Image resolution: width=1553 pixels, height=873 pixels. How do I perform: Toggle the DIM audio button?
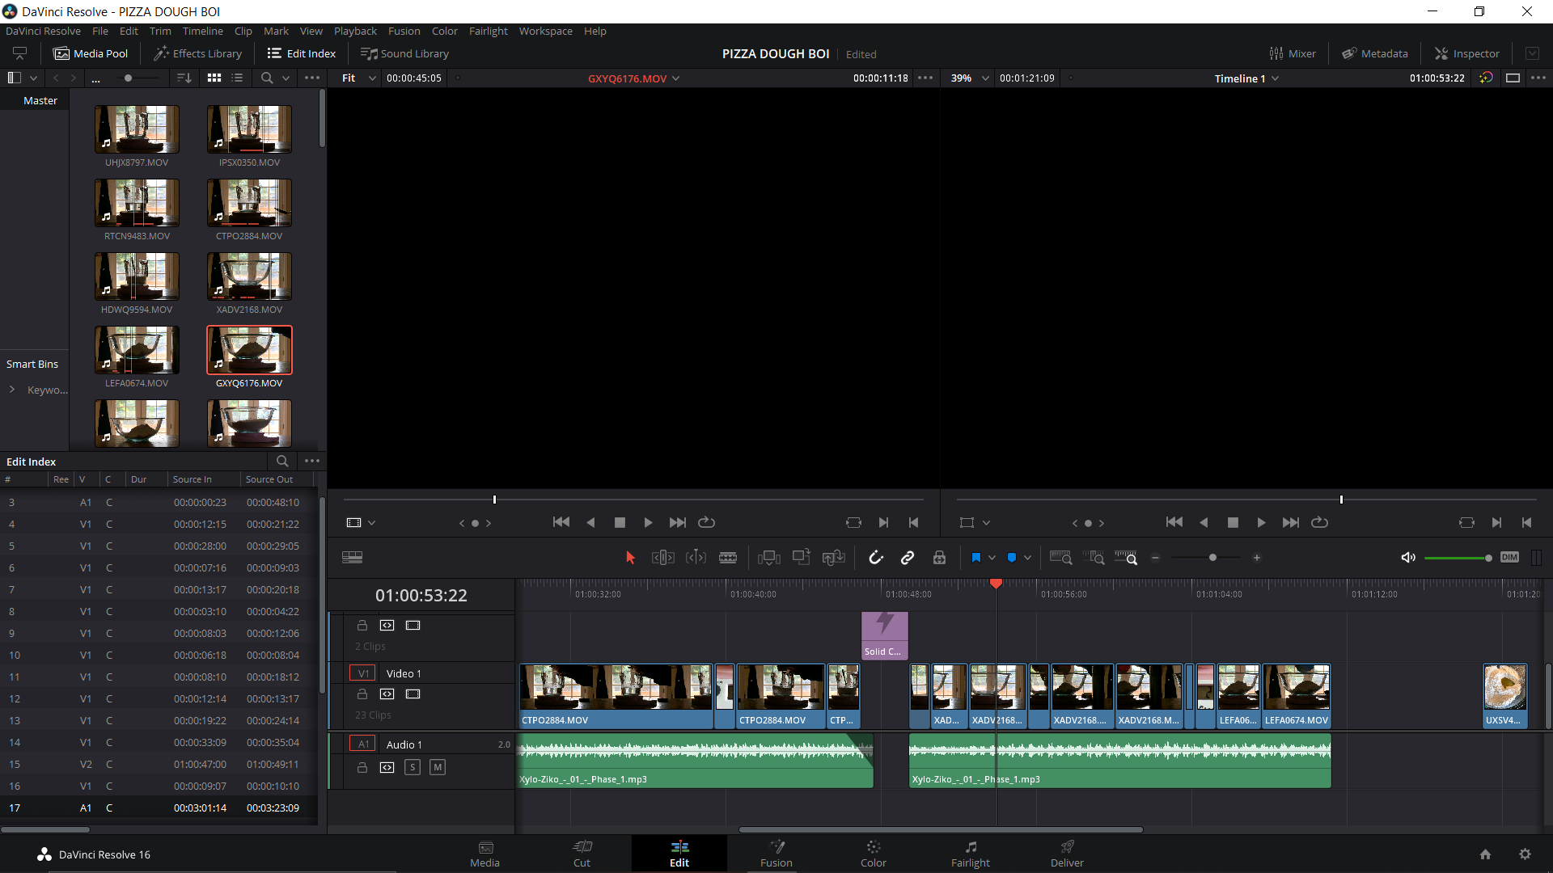click(x=1509, y=558)
